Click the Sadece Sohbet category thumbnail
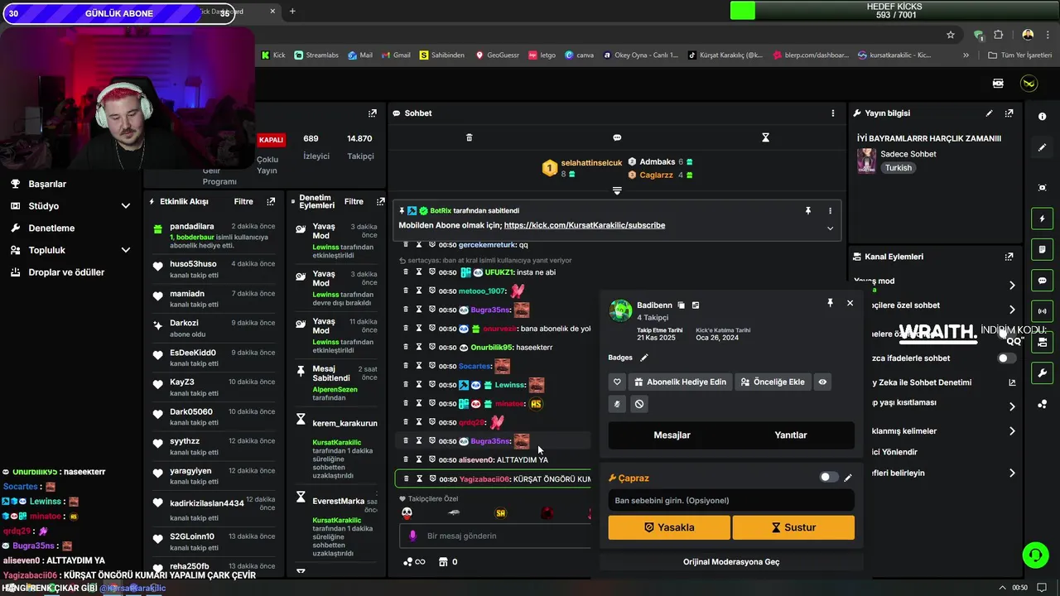Screen dimensions: 1060x596 click(x=866, y=161)
